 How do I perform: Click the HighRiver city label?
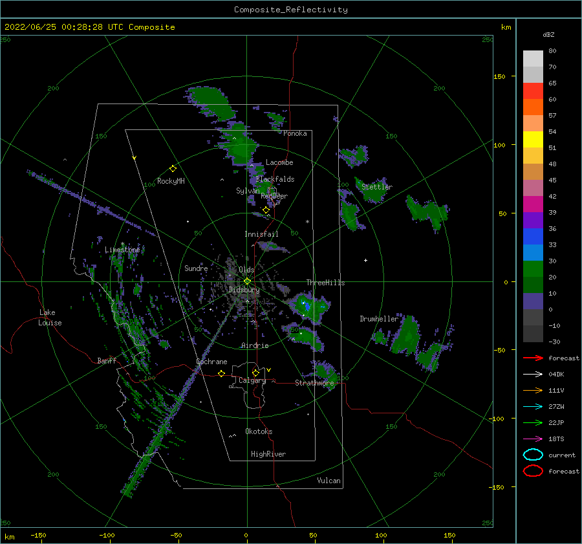pyautogui.click(x=268, y=454)
